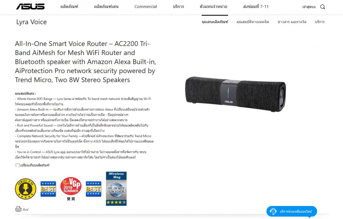Tick the เปรียบเทียบผลิตภัณฑ์ compare checkbox
The image size is (343, 219).
point(17,165)
